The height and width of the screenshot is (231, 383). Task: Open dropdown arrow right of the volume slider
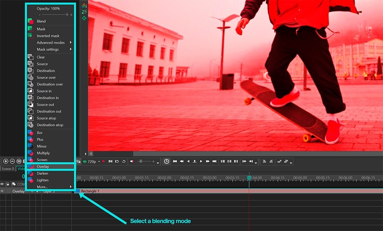tap(158, 163)
